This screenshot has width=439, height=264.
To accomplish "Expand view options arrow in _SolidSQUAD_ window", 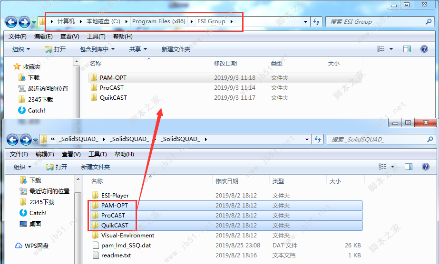I will tap(392, 167).
